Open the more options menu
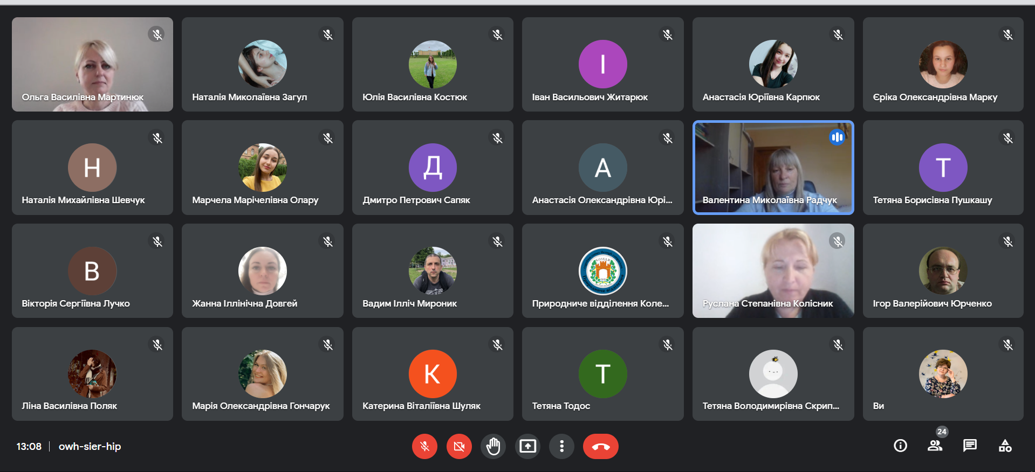1035x472 pixels. pos(561,446)
